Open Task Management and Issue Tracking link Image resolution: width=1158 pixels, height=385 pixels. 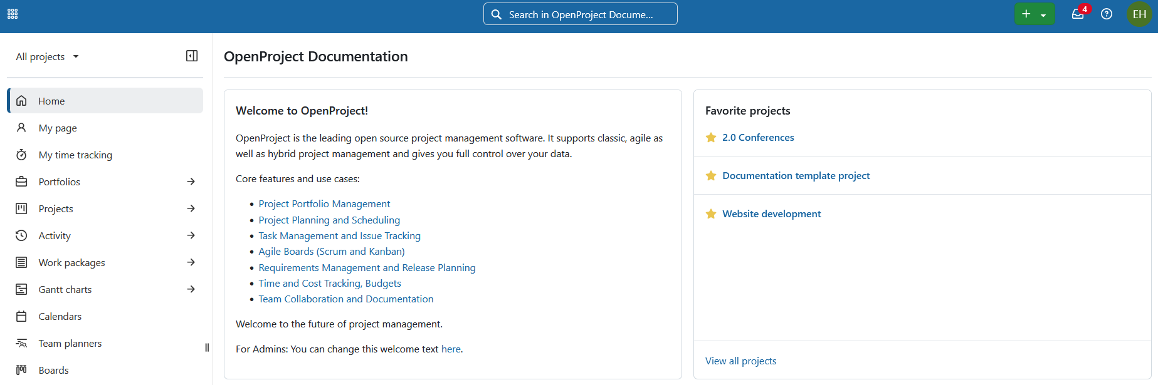339,236
